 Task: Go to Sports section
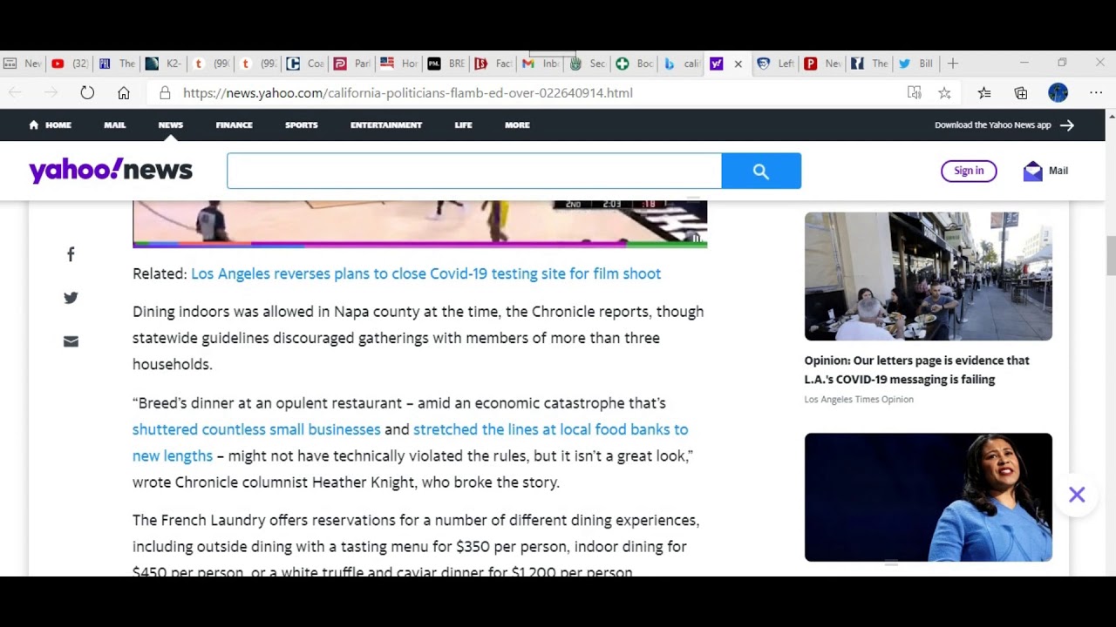click(301, 125)
